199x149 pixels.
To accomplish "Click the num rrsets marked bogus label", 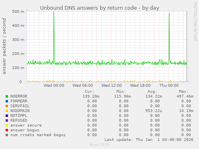I will 38,135.
